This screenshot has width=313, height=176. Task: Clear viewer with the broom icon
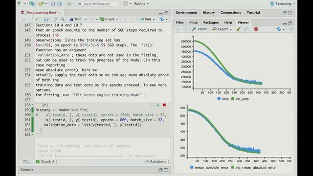point(238,29)
